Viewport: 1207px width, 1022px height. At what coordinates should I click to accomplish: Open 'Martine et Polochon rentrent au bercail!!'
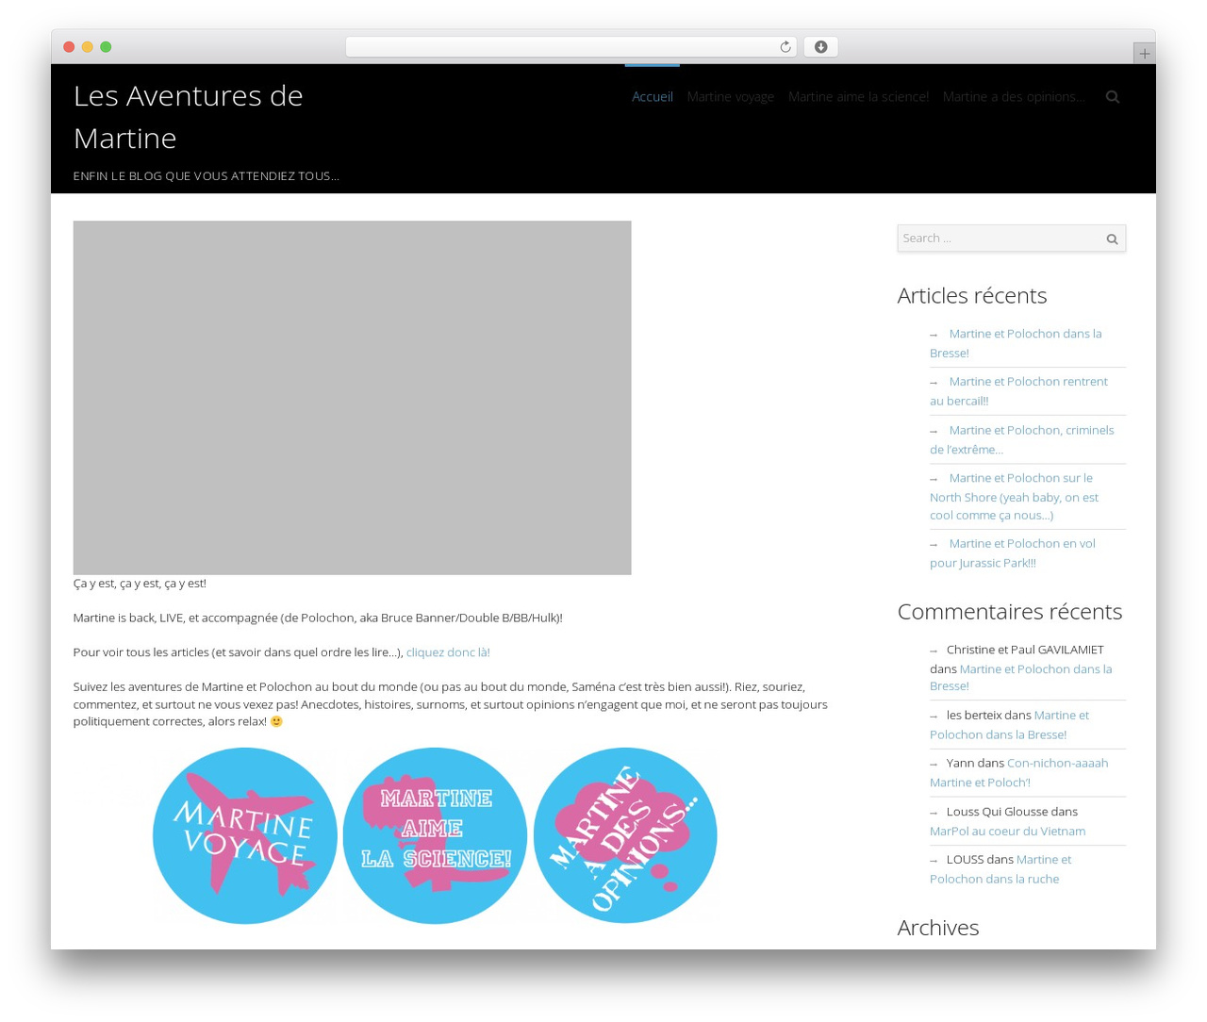click(1018, 391)
